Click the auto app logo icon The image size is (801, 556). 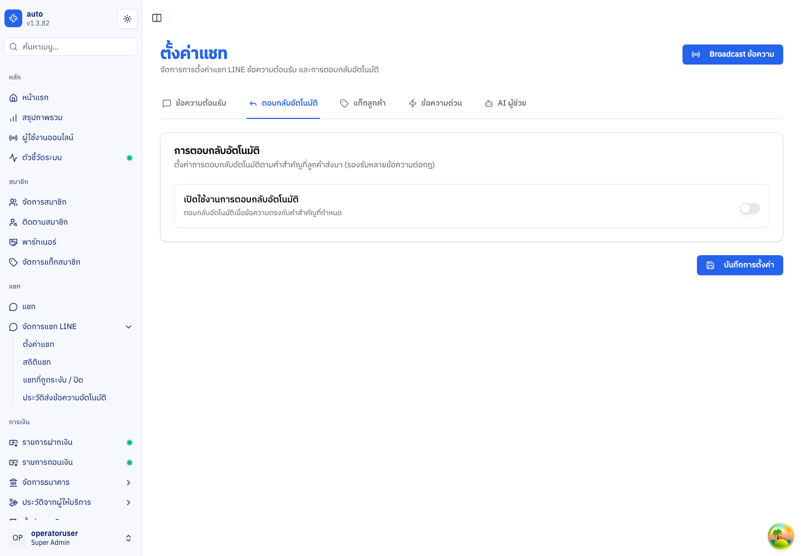pos(13,18)
